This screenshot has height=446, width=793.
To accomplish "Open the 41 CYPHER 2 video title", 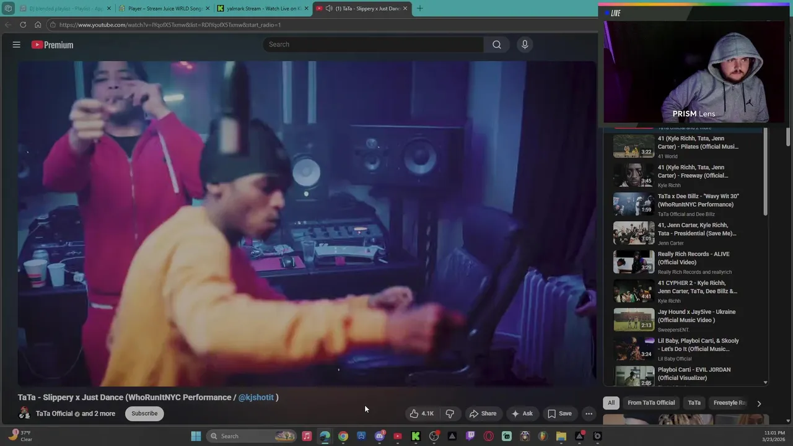I will tap(698, 287).
